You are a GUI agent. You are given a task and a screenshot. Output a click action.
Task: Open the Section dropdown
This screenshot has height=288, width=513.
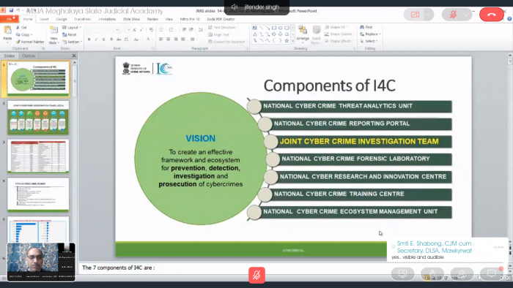(73, 42)
